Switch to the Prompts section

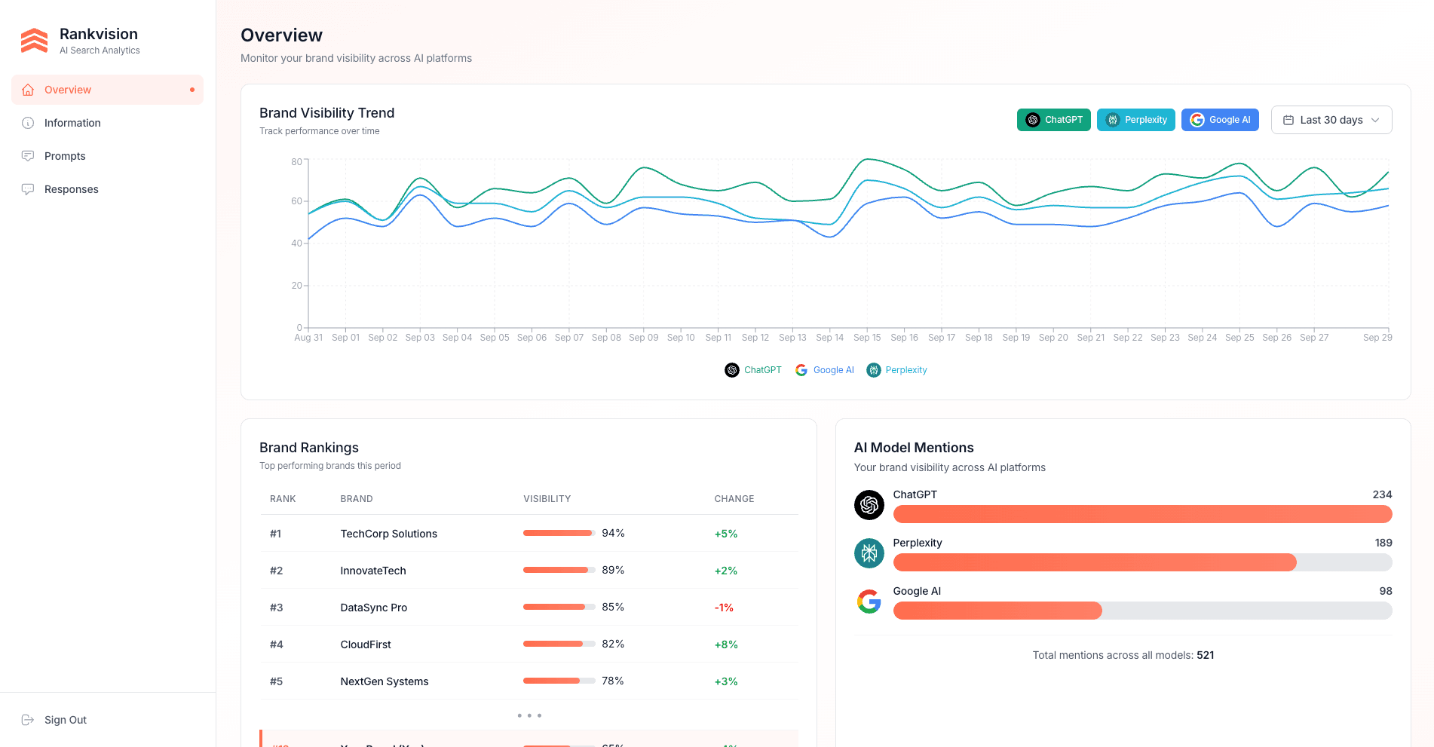[64, 156]
